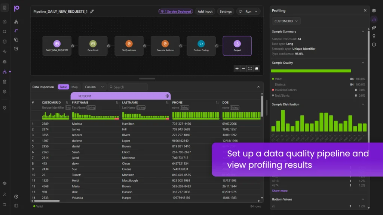Screen dimensions: 383x215
Task: Click the Search field in Data Inspection
Action: pos(128,87)
